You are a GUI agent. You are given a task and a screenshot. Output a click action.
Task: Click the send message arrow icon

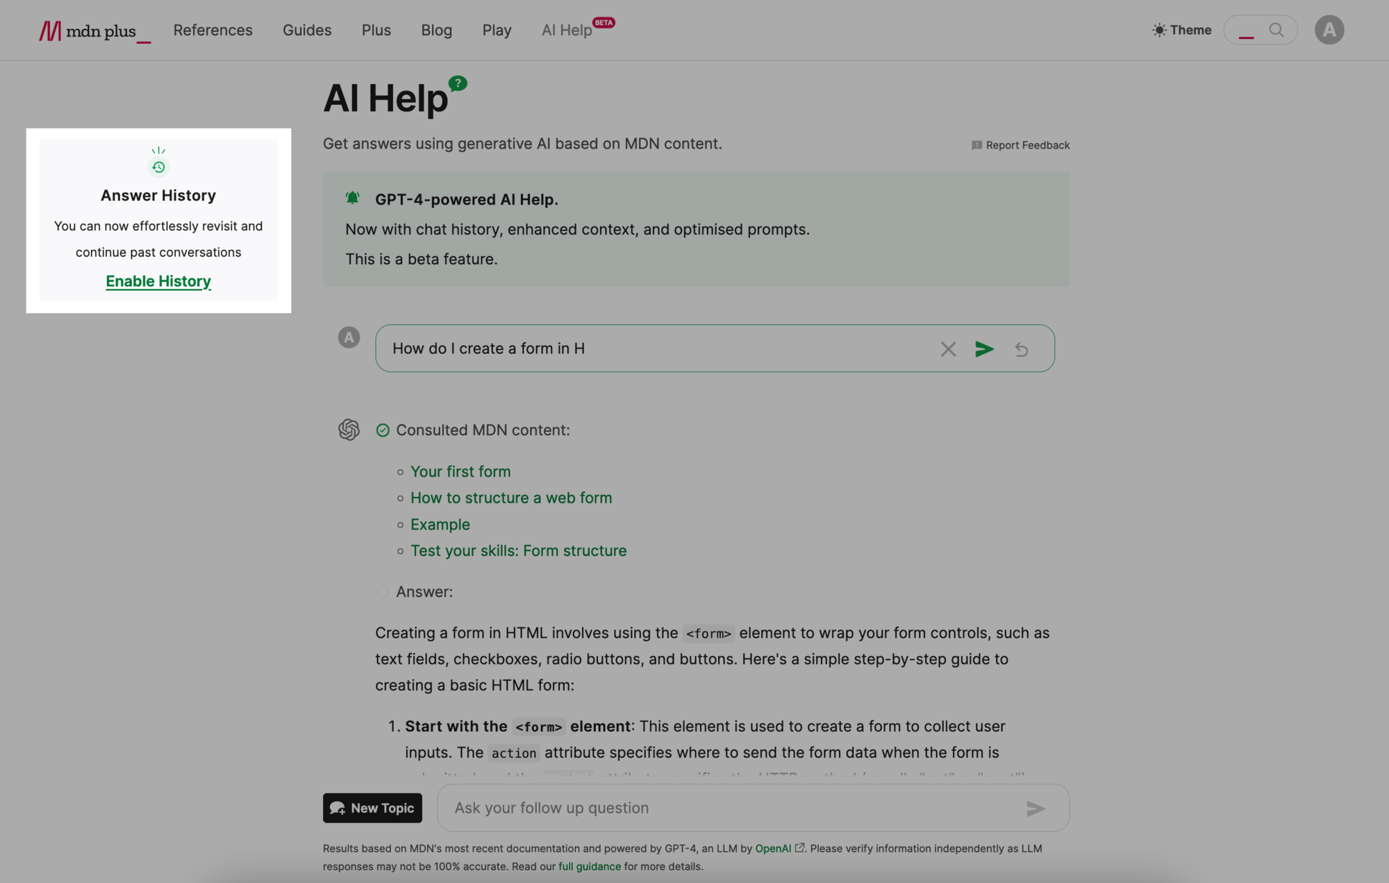[x=983, y=348]
